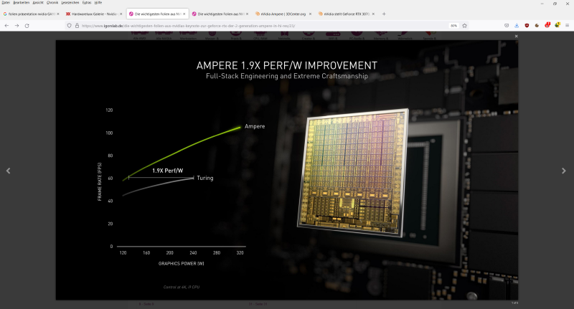This screenshot has width=574, height=309.
Task: Close the 'nVidia Ampere | 3DCenter.org' tab
Action: coord(310,14)
